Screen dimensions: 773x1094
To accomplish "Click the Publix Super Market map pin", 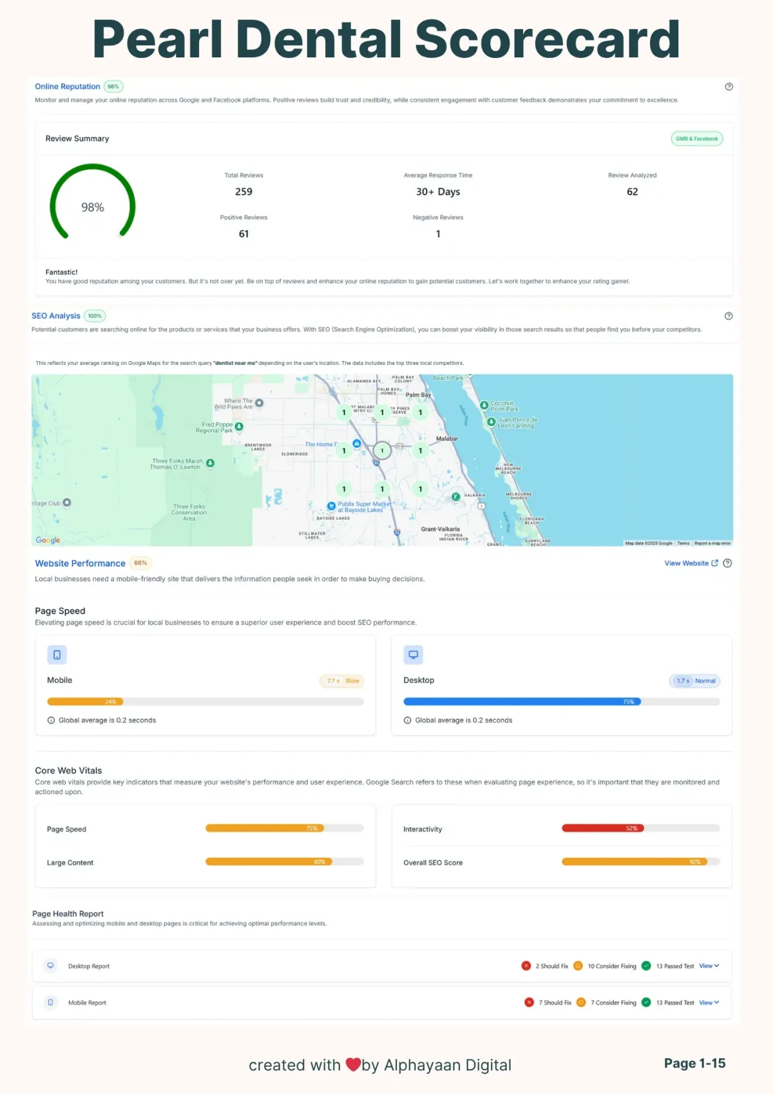I will tap(331, 506).
